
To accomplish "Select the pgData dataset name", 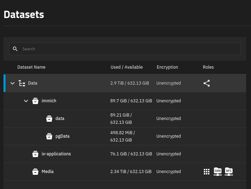I will (x=62, y=136).
